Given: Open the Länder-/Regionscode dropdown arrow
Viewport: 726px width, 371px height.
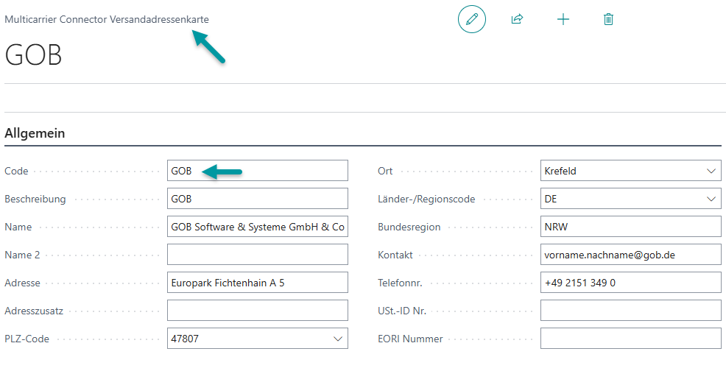Looking at the screenshot, I should pyautogui.click(x=711, y=199).
